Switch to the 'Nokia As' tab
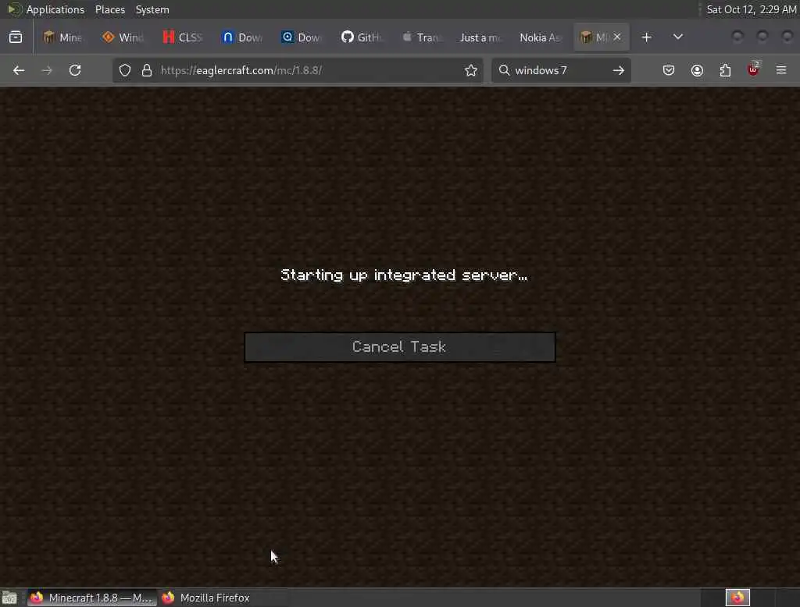 point(540,37)
